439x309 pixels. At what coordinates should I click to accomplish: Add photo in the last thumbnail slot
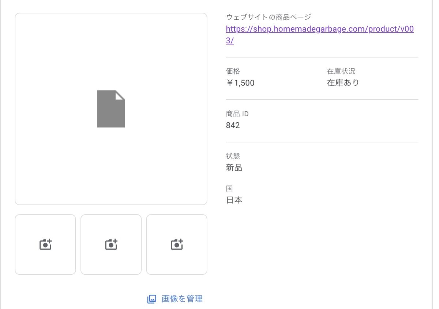(177, 244)
